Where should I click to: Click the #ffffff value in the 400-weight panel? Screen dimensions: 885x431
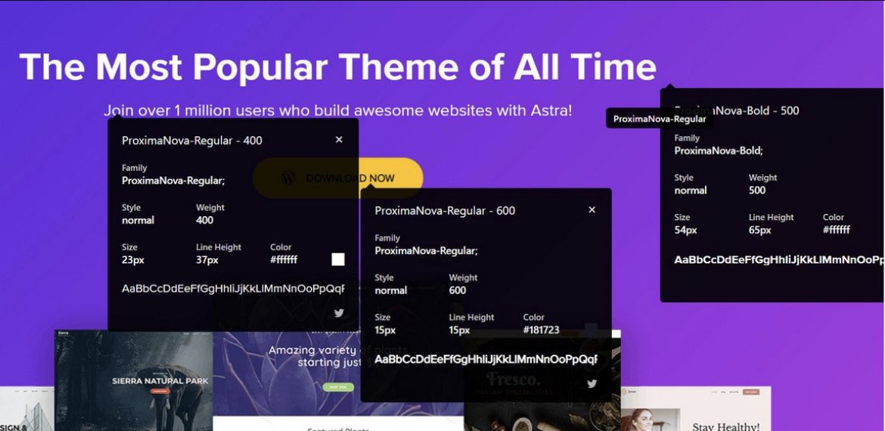point(284,259)
